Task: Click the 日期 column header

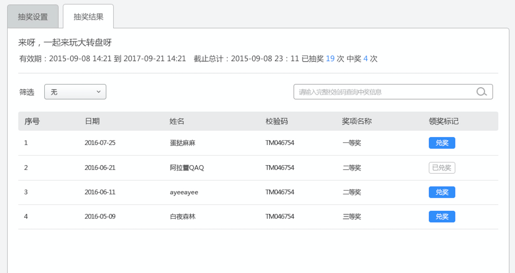Action: pyautogui.click(x=92, y=121)
